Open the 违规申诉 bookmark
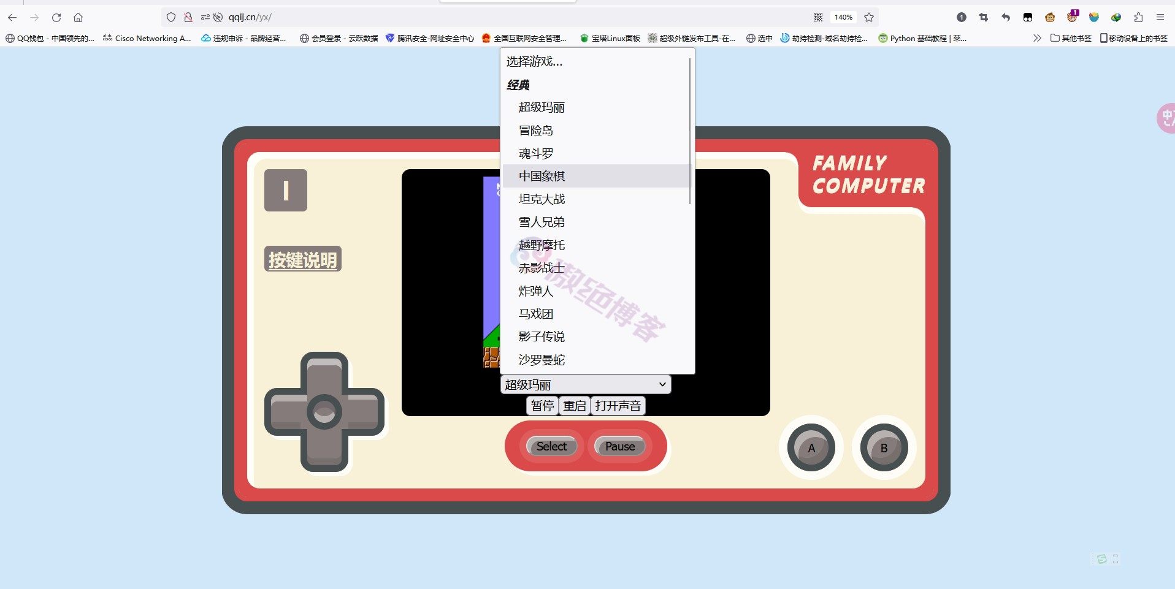Screen dimensions: 1175x589 (x=243, y=38)
